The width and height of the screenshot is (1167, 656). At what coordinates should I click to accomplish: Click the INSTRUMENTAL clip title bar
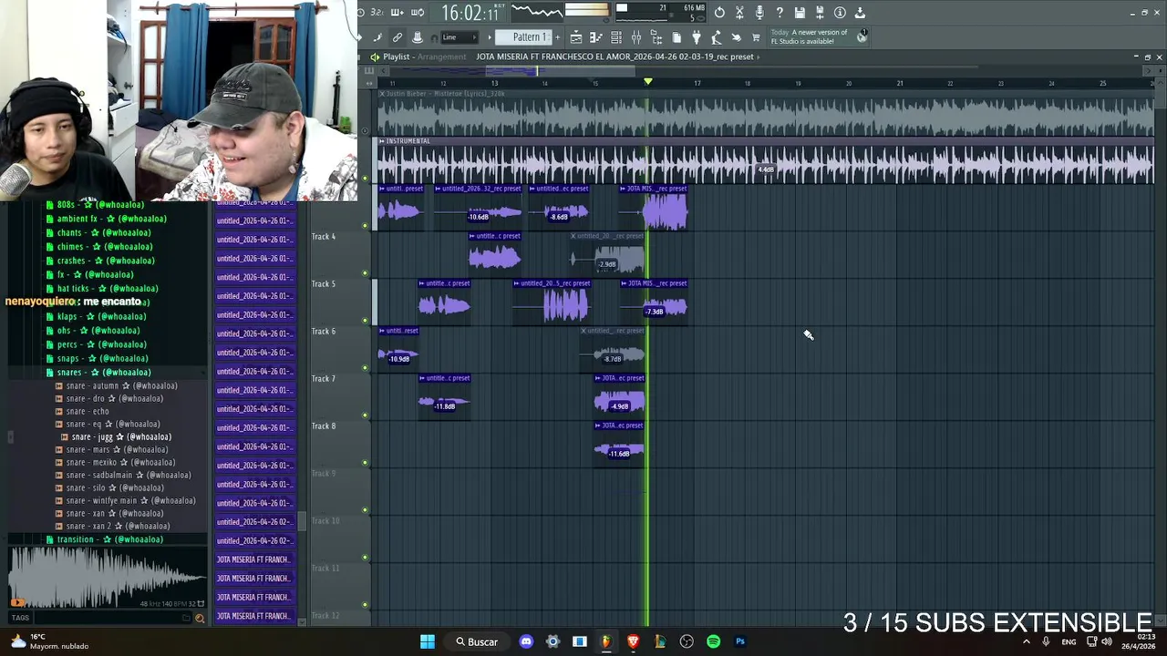[766, 141]
